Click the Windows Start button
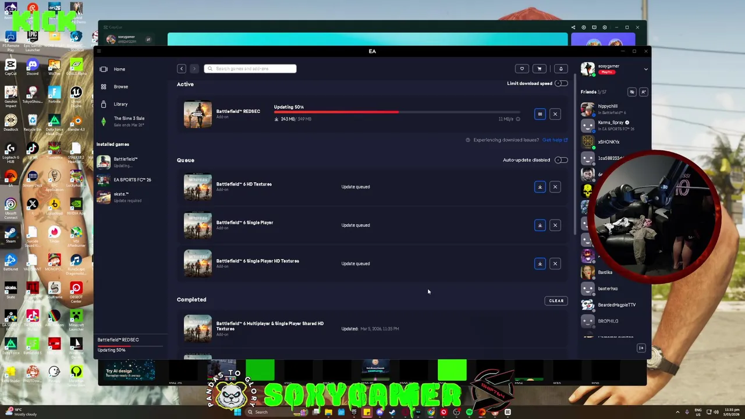745x419 pixels. point(237,412)
